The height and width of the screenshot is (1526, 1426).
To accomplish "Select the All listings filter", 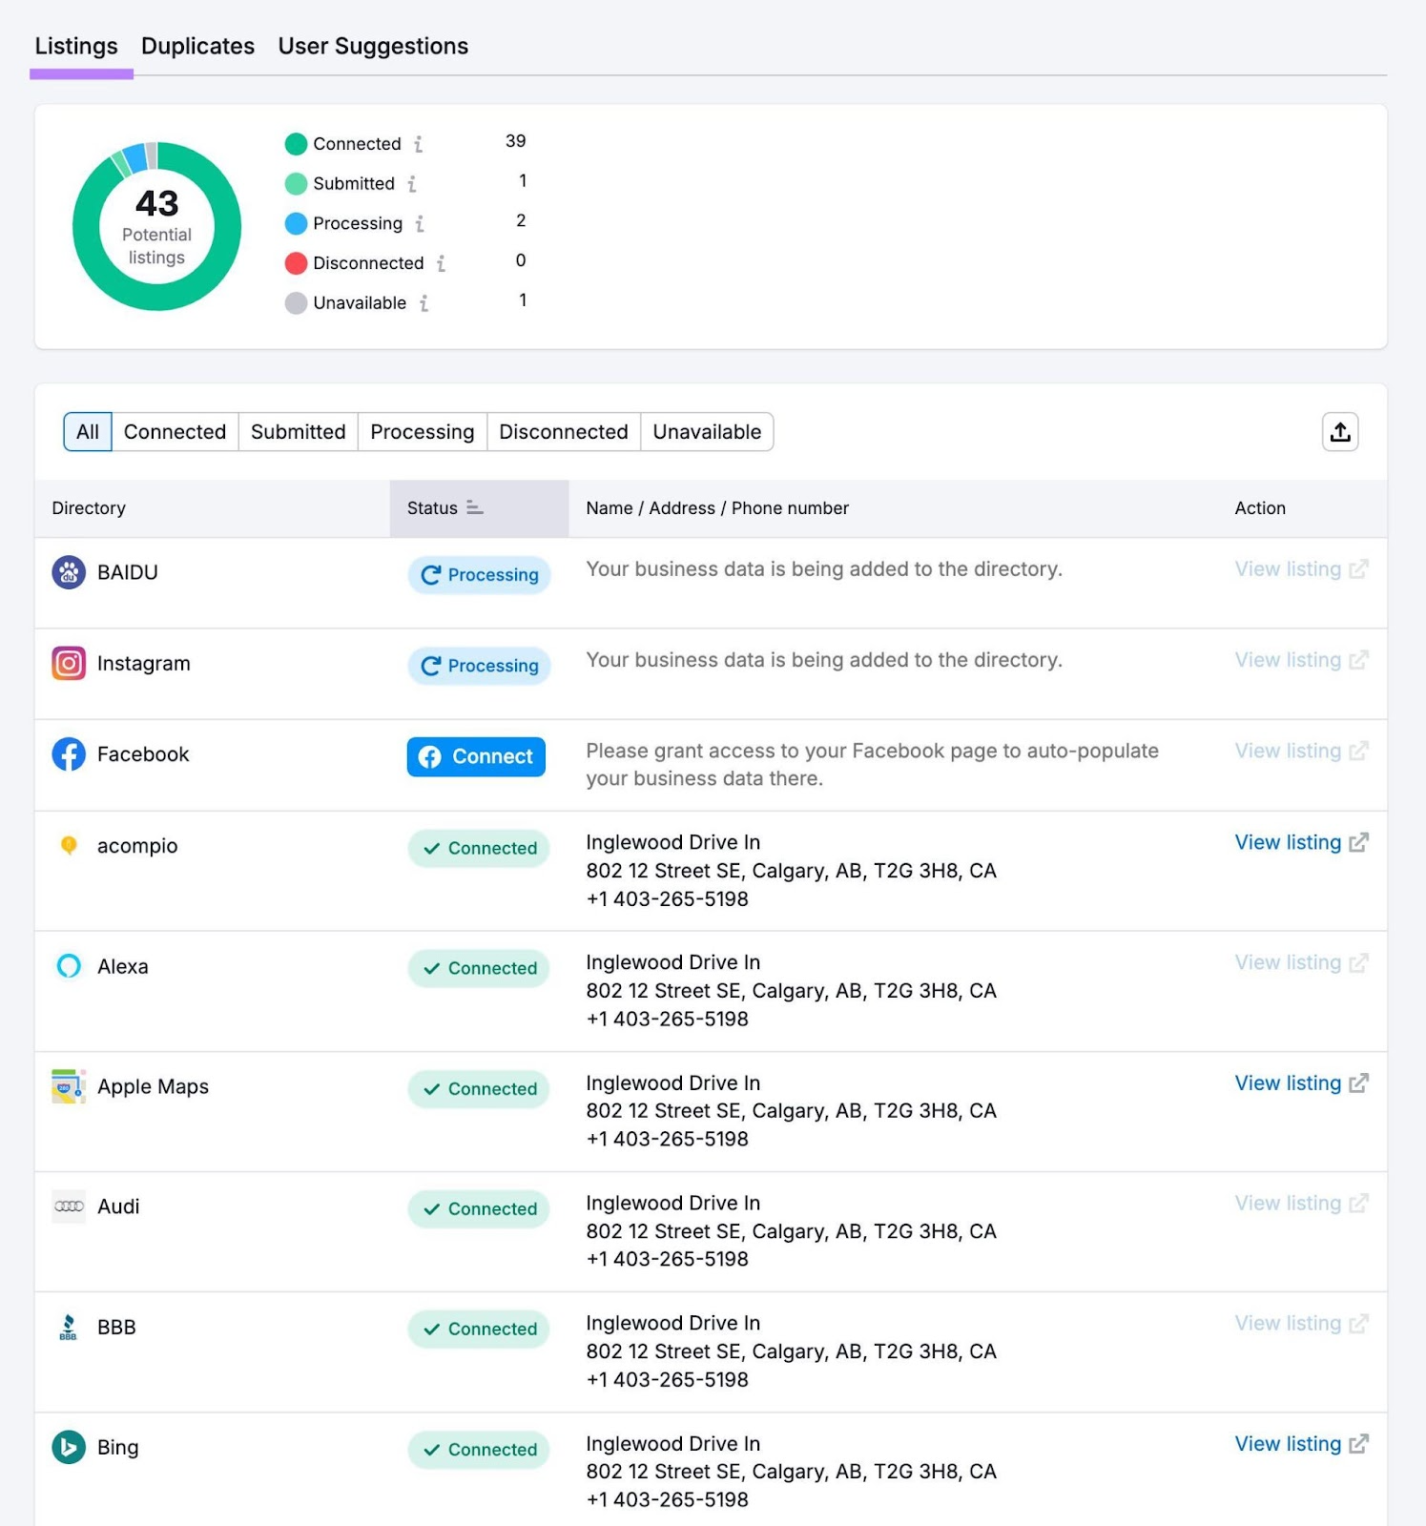I will [x=88, y=432].
